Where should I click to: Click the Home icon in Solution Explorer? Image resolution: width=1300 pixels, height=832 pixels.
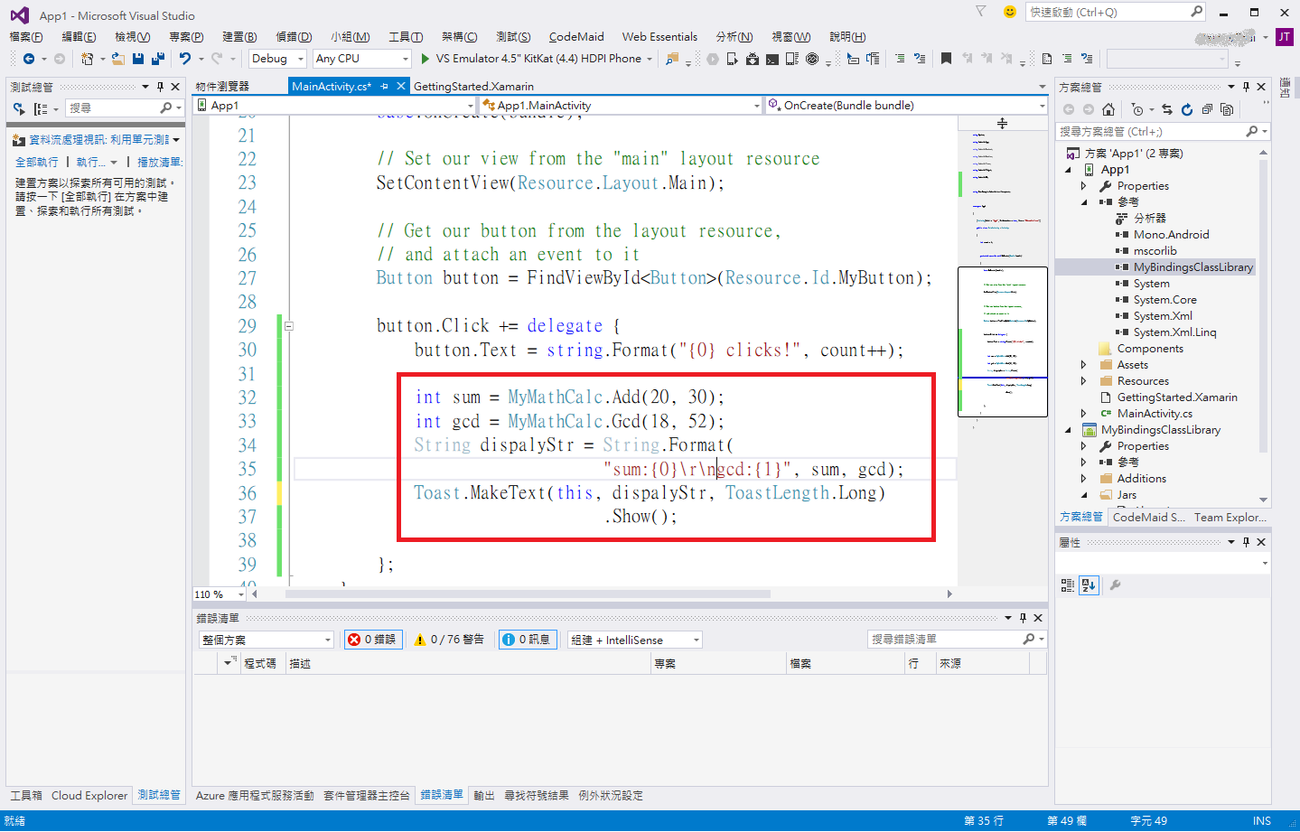click(x=1108, y=109)
